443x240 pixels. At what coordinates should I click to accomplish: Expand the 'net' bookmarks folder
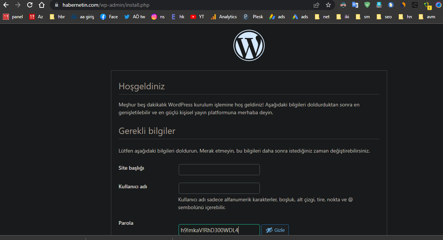coord(322,17)
